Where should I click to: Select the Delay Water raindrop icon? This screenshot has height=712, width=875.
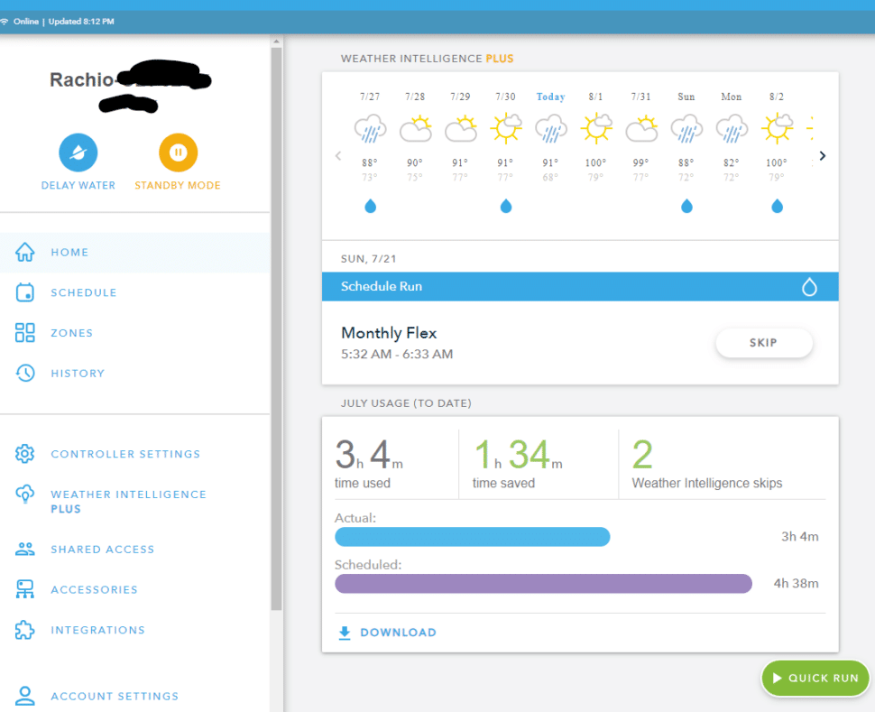click(78, 152)
